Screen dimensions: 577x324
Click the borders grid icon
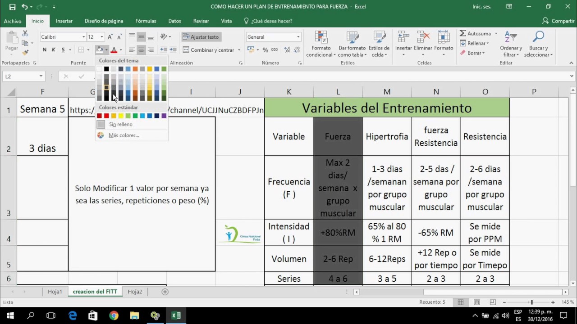[81, 50]
